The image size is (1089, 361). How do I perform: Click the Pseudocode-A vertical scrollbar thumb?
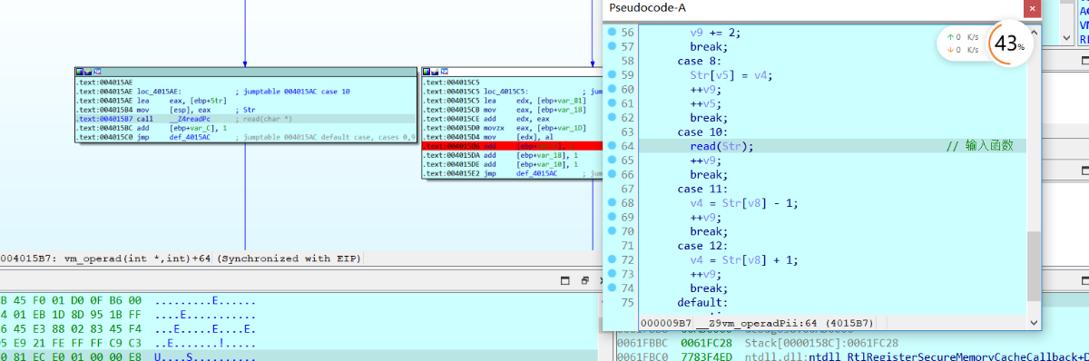pyautogui.click(x=1034, y=266)
